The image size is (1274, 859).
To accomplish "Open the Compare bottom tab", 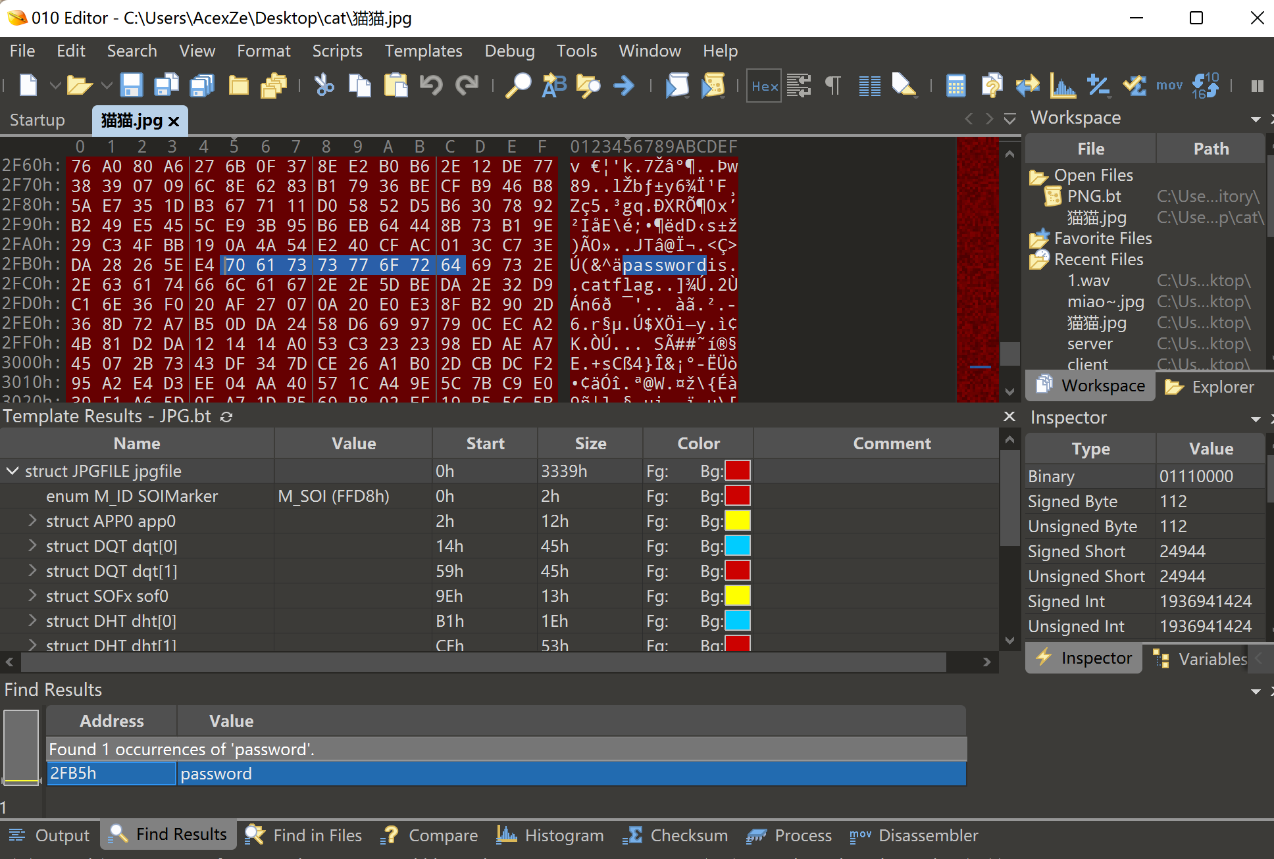I will pos(430,835).
